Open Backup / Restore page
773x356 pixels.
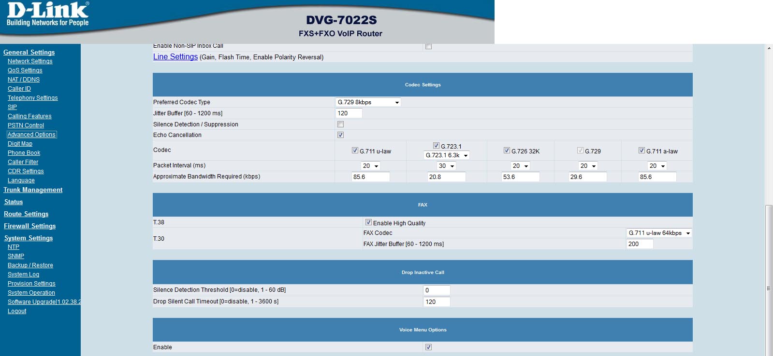click(x=30, y=265)
